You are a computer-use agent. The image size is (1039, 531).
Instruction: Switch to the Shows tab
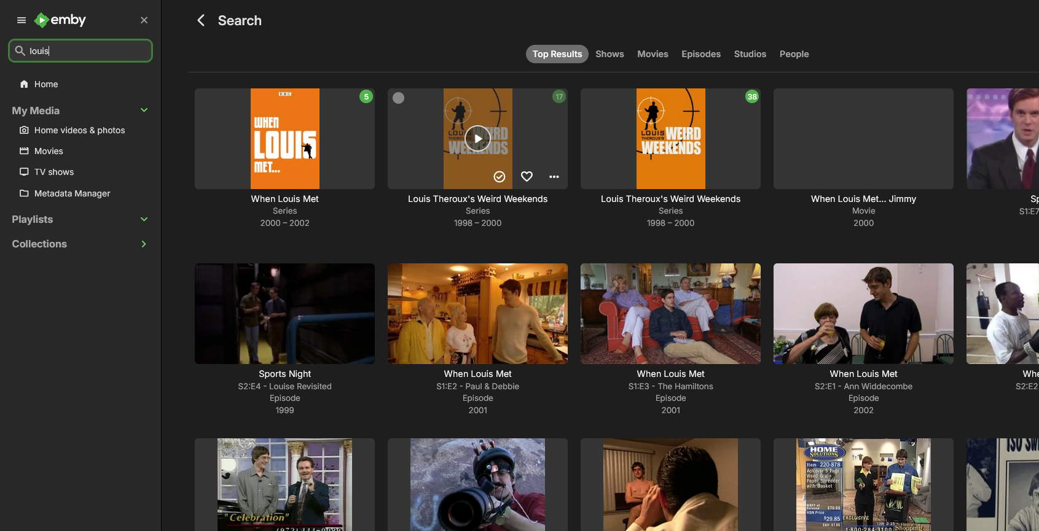click(610, 54)
